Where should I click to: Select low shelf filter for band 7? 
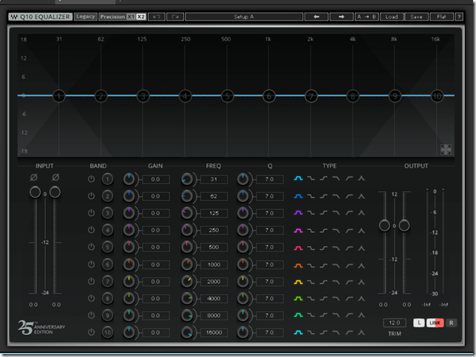coord(311,282)
